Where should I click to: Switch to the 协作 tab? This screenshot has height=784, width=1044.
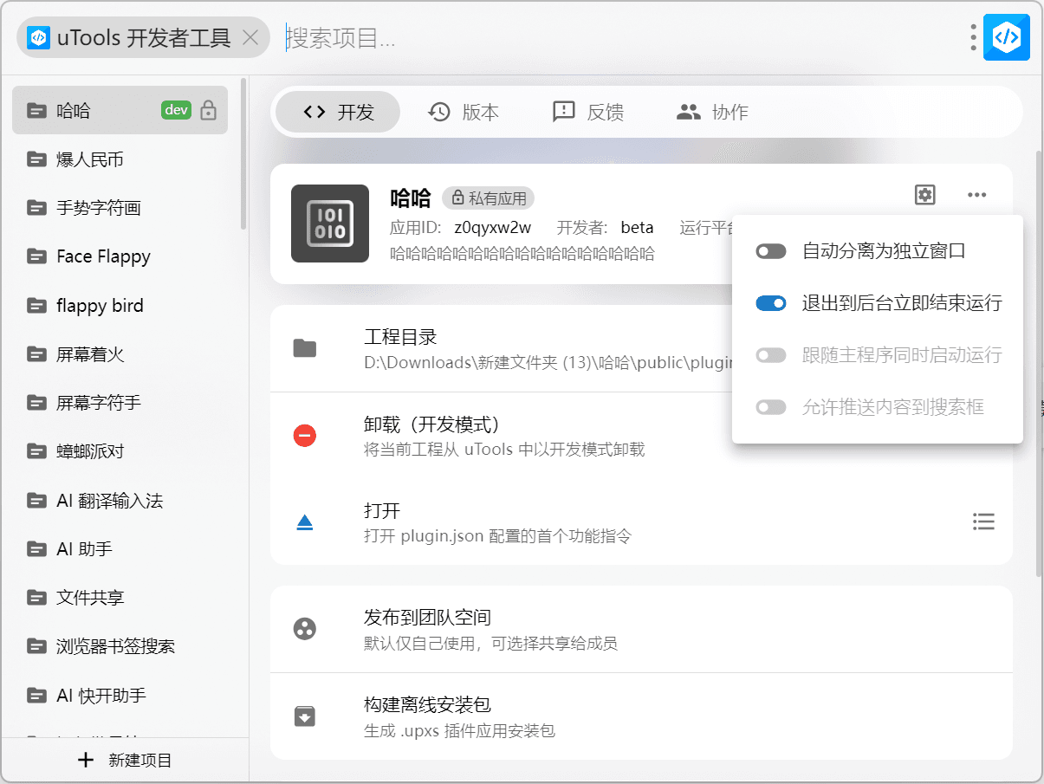click(x=712, y=112)
